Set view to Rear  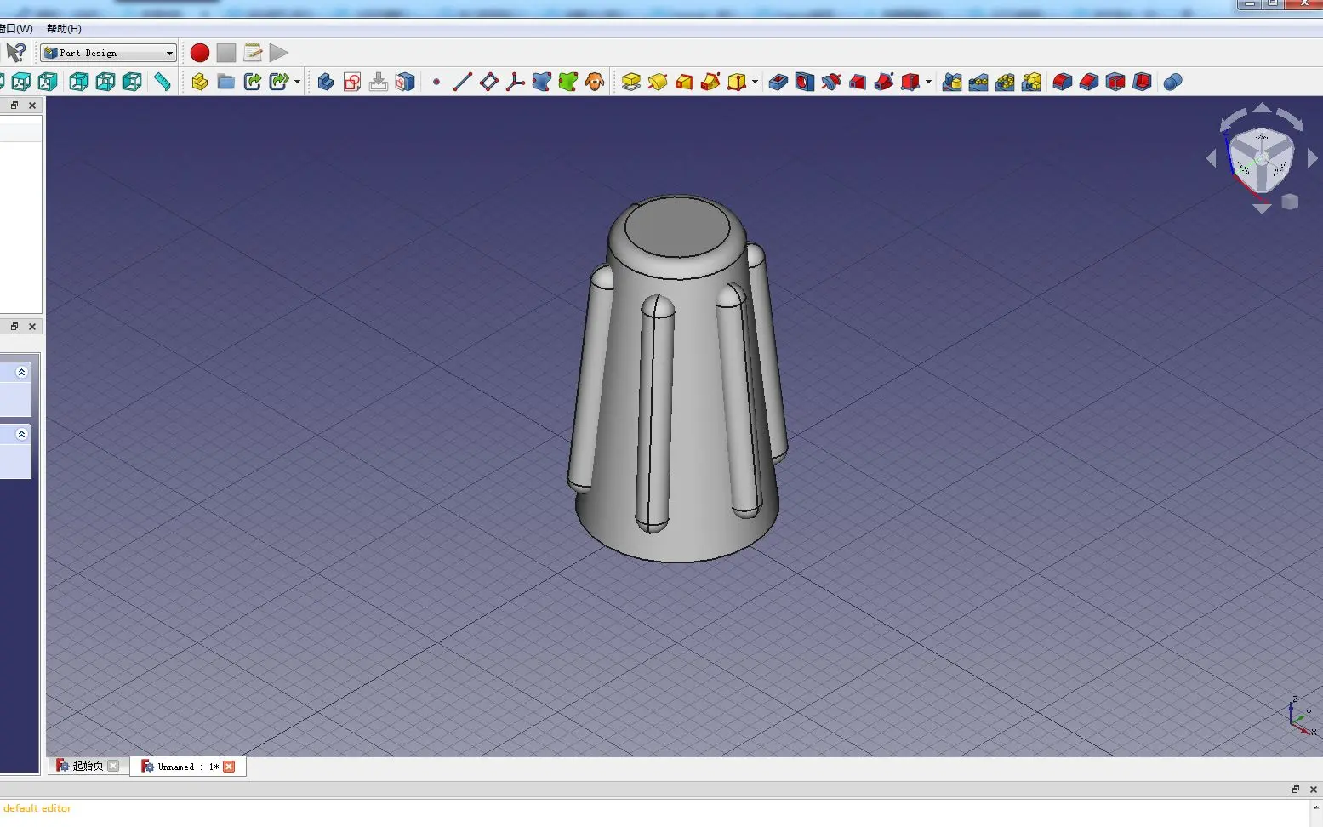pos(78,82)
